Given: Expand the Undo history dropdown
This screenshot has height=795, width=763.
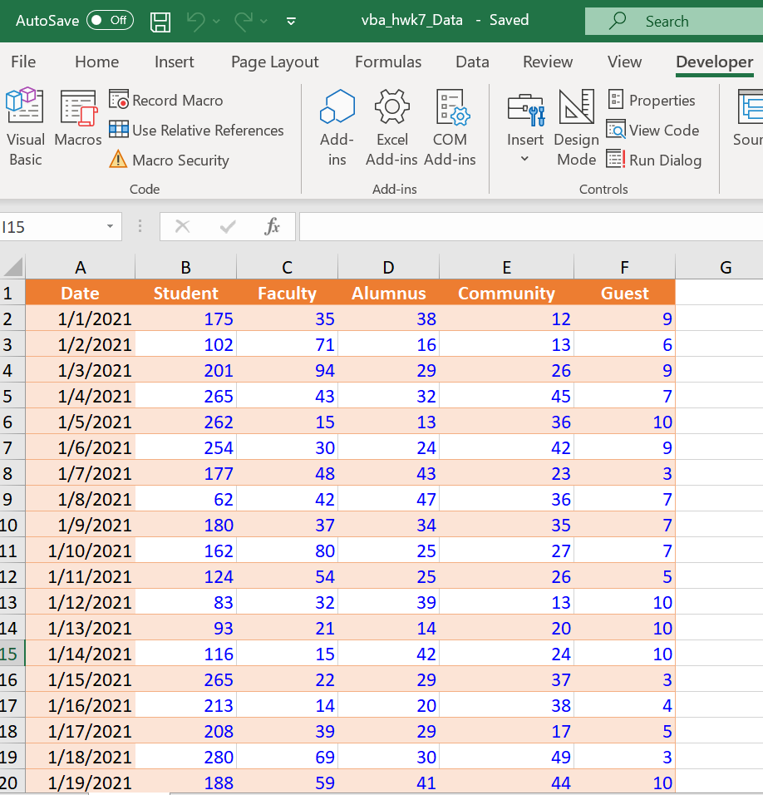Looking at the screenshot, I should [x=217, y=21].
